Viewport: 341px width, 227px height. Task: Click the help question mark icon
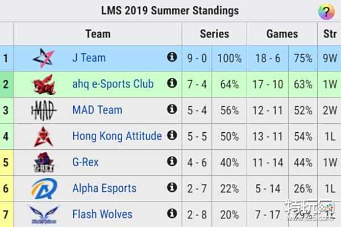coord(326,11)
